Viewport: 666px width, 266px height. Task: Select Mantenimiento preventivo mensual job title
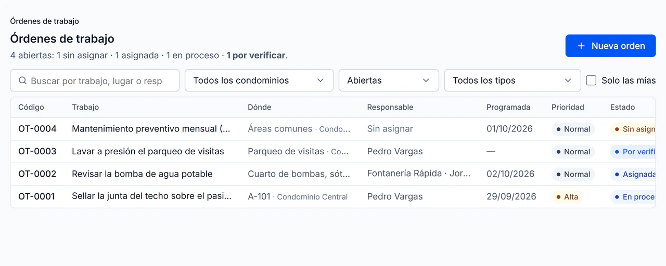(151, 129)
